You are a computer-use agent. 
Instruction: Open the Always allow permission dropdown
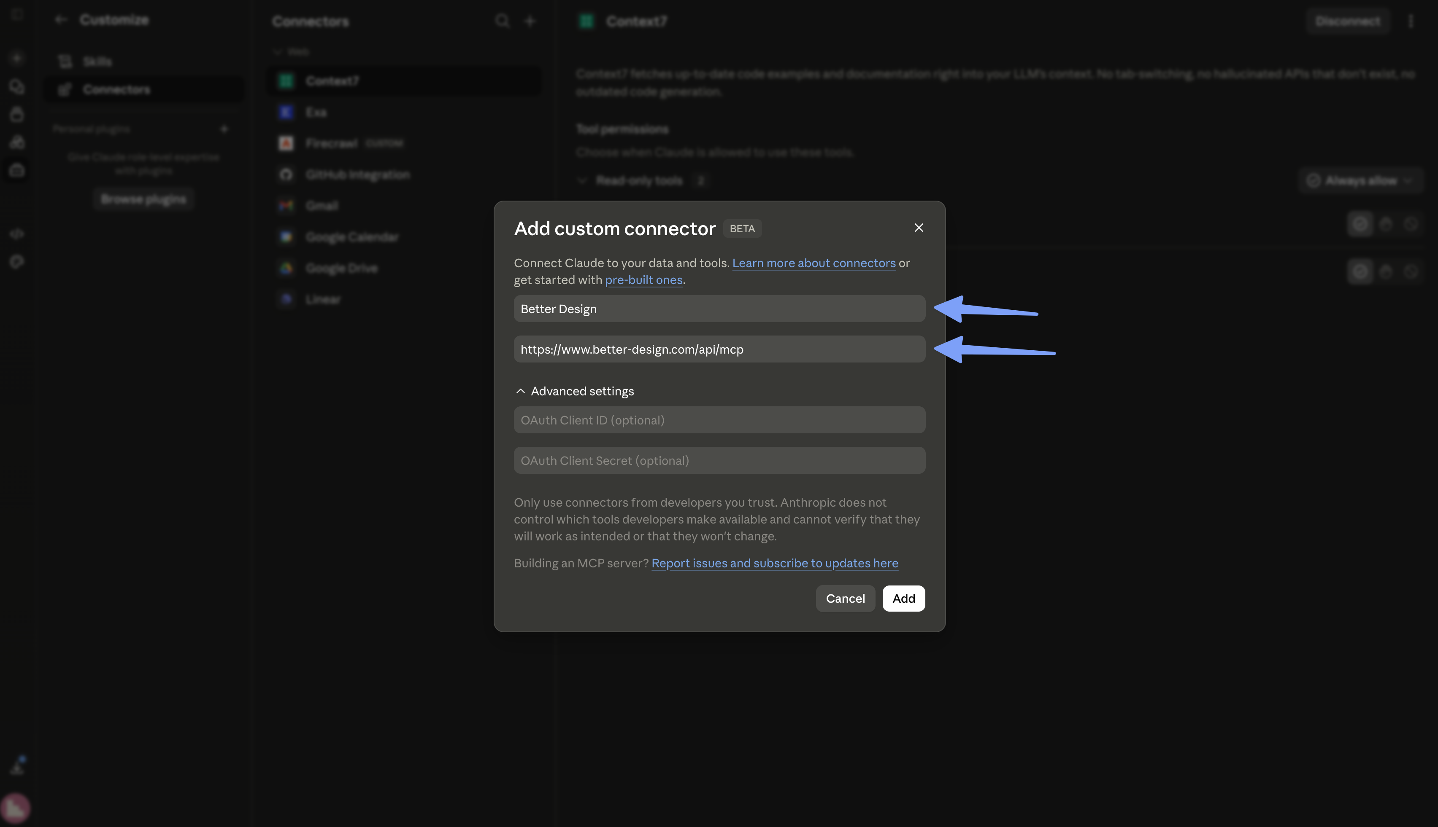(x=1361, y=181)
